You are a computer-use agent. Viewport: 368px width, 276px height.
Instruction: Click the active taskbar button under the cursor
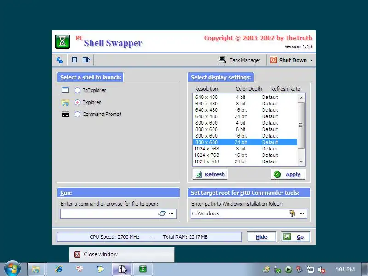coord(122,269)
